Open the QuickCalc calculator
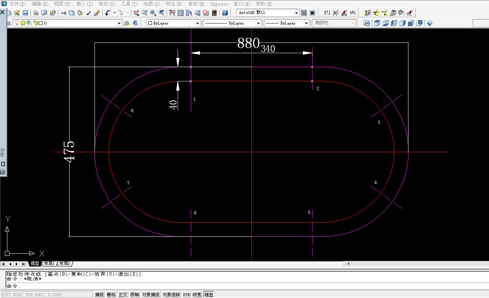Screen dimensions: 489x298 (214, 13)
